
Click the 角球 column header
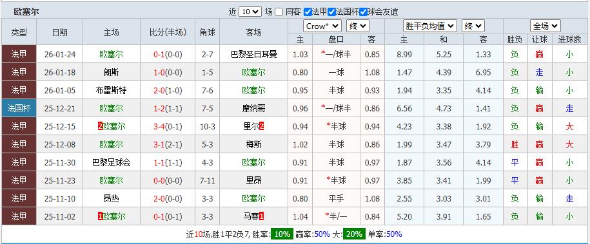pyautogui.click(x=208, y=32)
